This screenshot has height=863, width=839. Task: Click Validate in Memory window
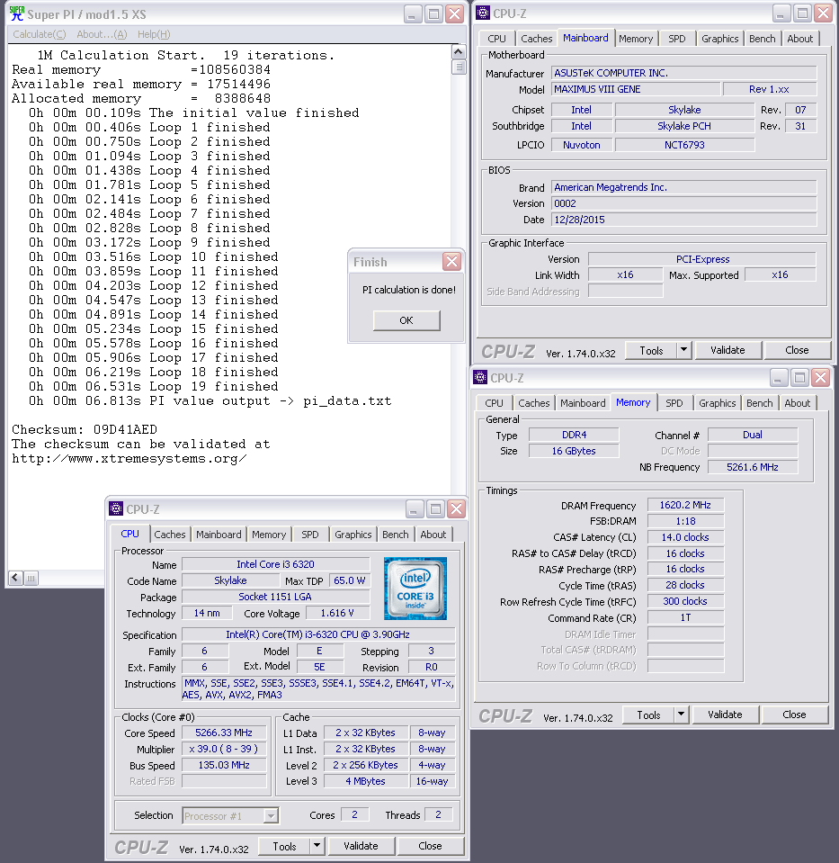pos(725,715)
